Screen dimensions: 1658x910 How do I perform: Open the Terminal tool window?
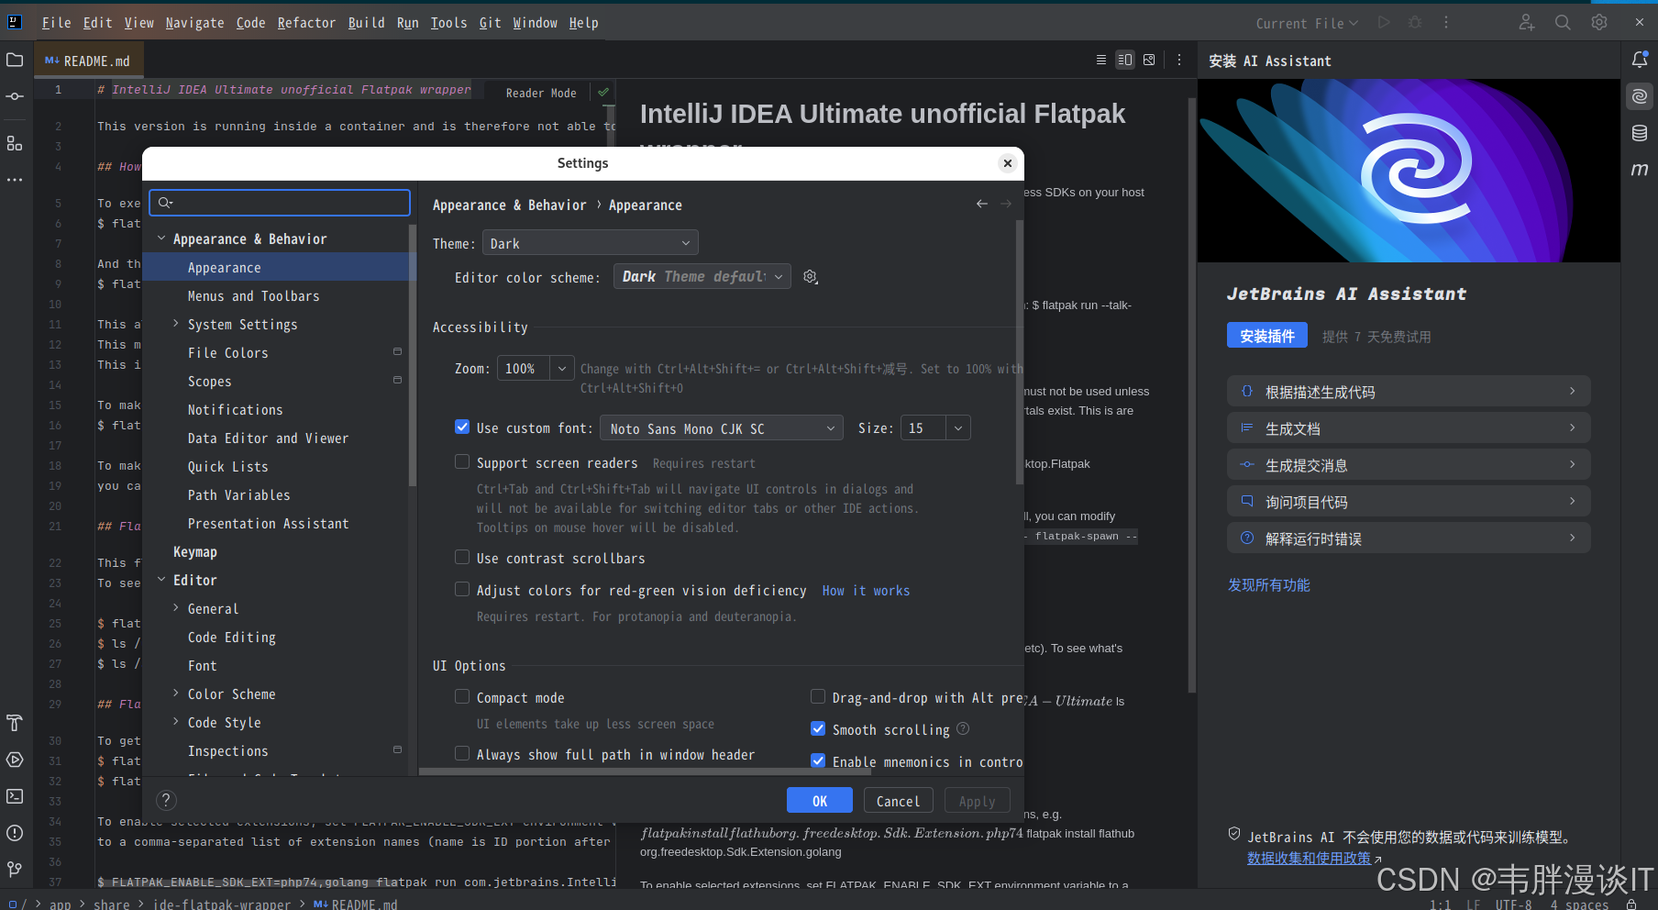15,796
